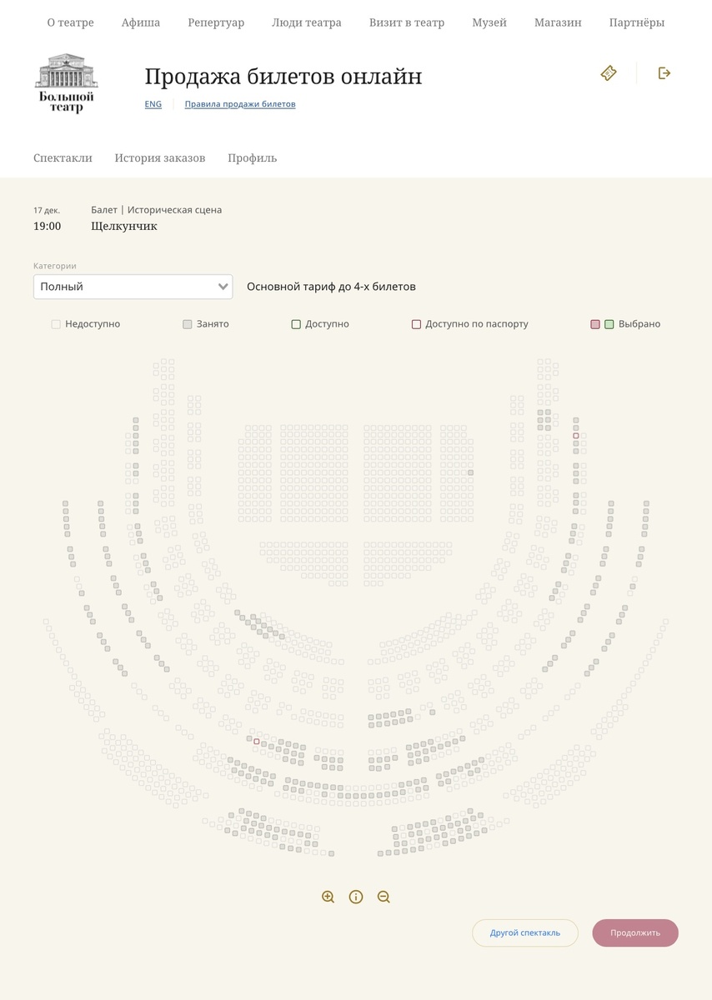Switch to the Спектакли tab
The image size is (712, 1000).
63,157
